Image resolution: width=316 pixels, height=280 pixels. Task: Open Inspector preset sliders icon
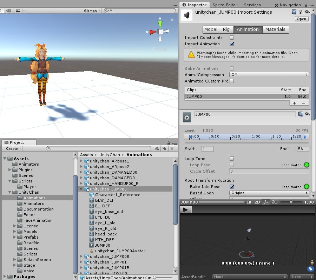301,12
